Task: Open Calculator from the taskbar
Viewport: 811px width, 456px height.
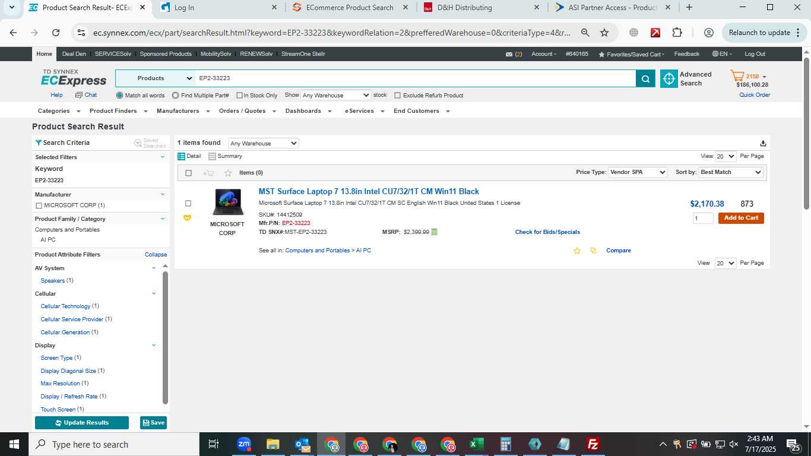Action: point(506,444)
